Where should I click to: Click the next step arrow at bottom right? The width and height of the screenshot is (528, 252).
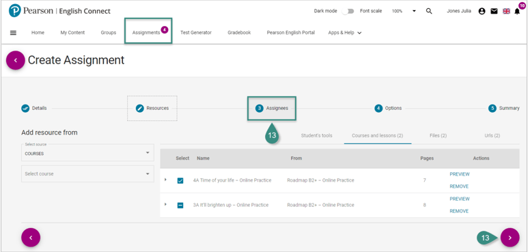tap(510, 238)
